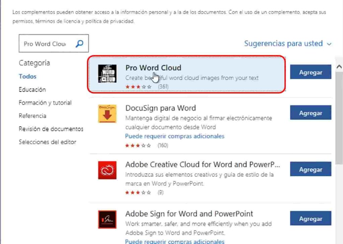Select the Formación y tutorial category
This screenshot has width=343, height=244.
[x=45, y=103]
